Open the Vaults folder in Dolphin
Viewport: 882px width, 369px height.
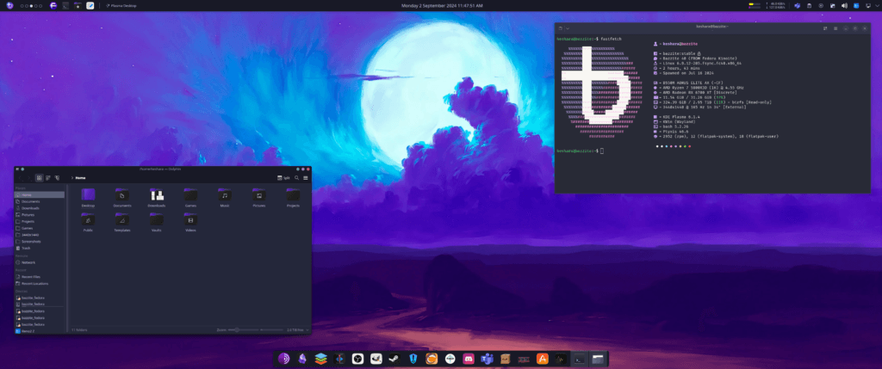click(157, 223)
